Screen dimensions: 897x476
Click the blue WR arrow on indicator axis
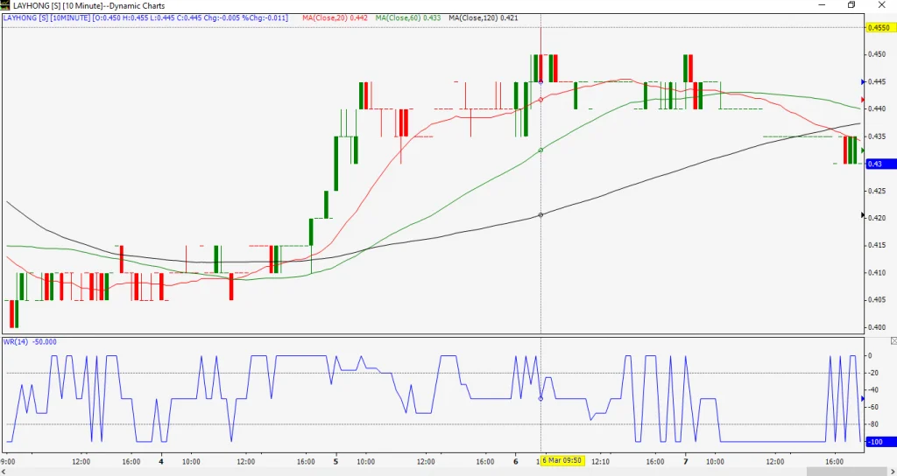click(863, 398)
